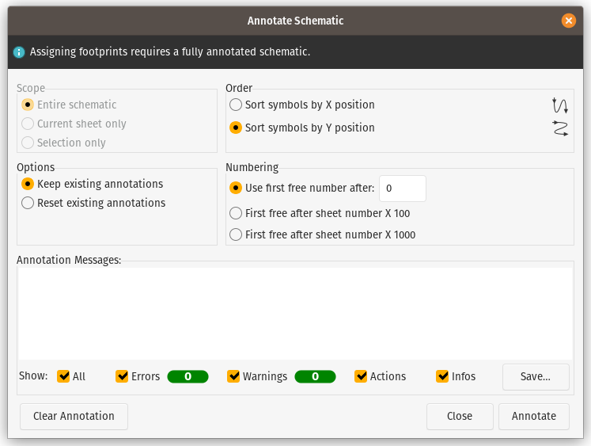The image size is (591, 446).
Task: Choose Keep existing annotations option
Action: pyautogui.click(x=28, y=184)
